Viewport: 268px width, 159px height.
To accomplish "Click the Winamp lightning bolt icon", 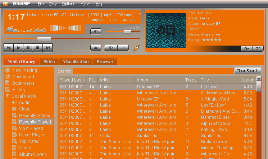I will coord(136,48).
